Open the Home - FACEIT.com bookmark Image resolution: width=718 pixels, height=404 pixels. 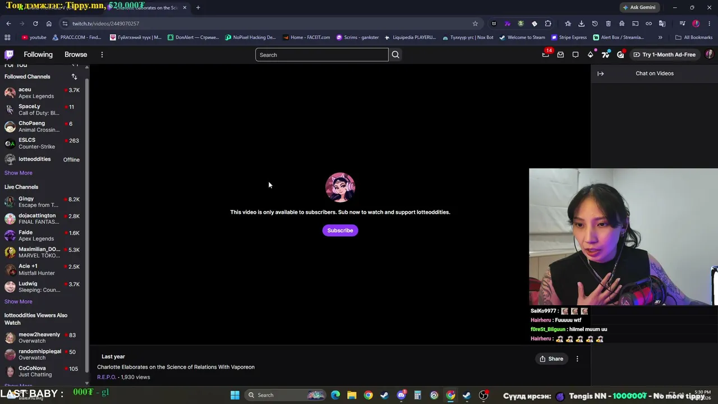click(x=306, y=38)
